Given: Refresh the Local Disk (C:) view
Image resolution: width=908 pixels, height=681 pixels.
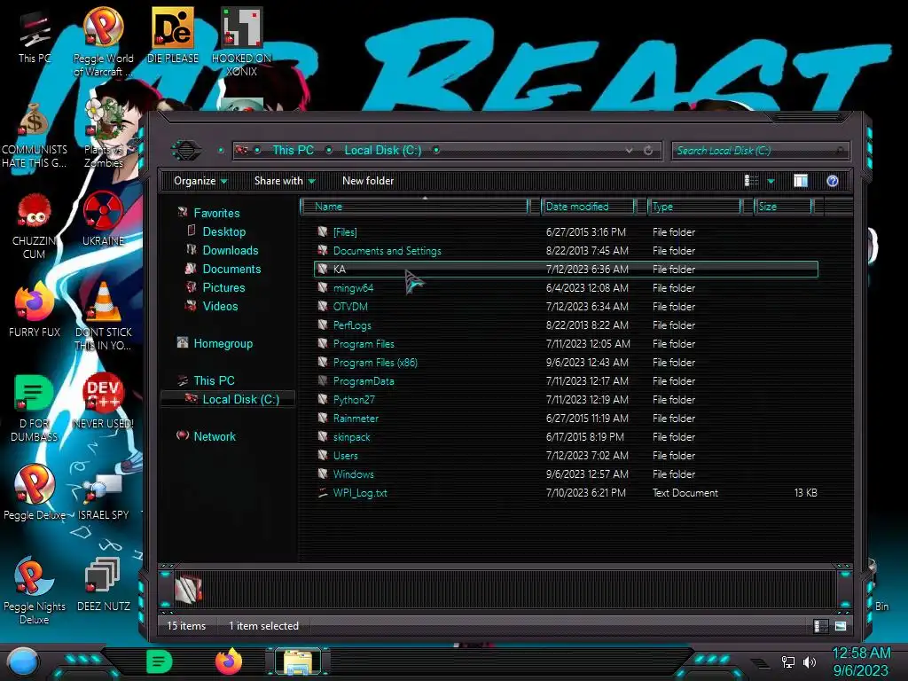Looking at the screenshot, I should 648,151.
